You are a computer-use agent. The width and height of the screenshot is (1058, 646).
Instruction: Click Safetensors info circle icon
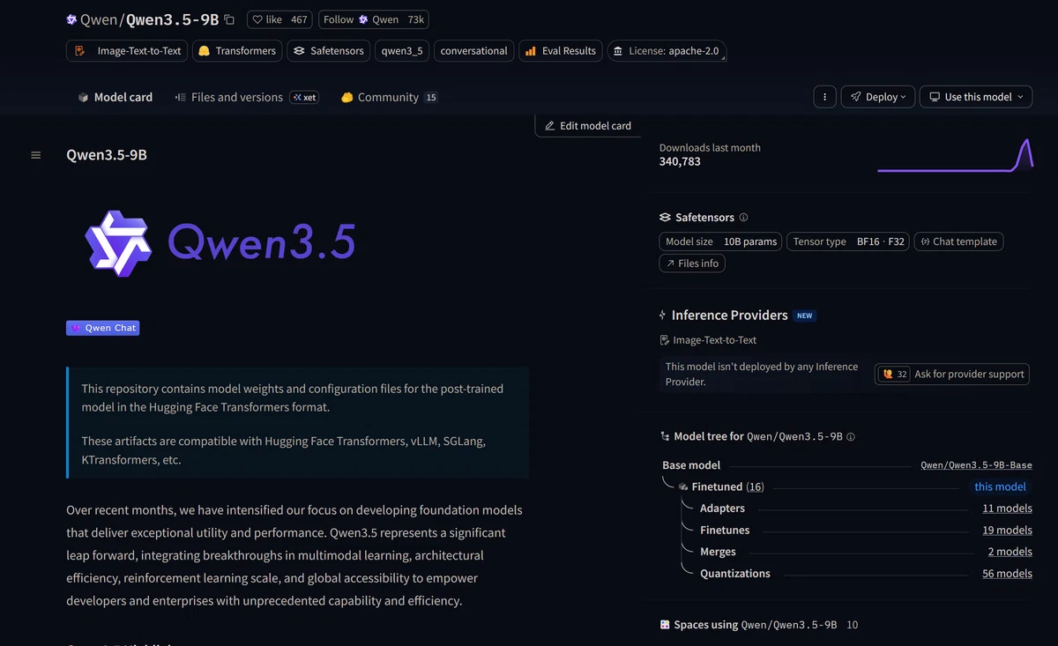click(x=743, y=218)
